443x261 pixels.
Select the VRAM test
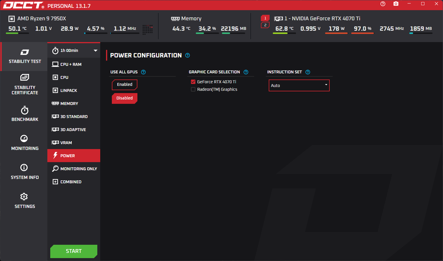(74, 143)
